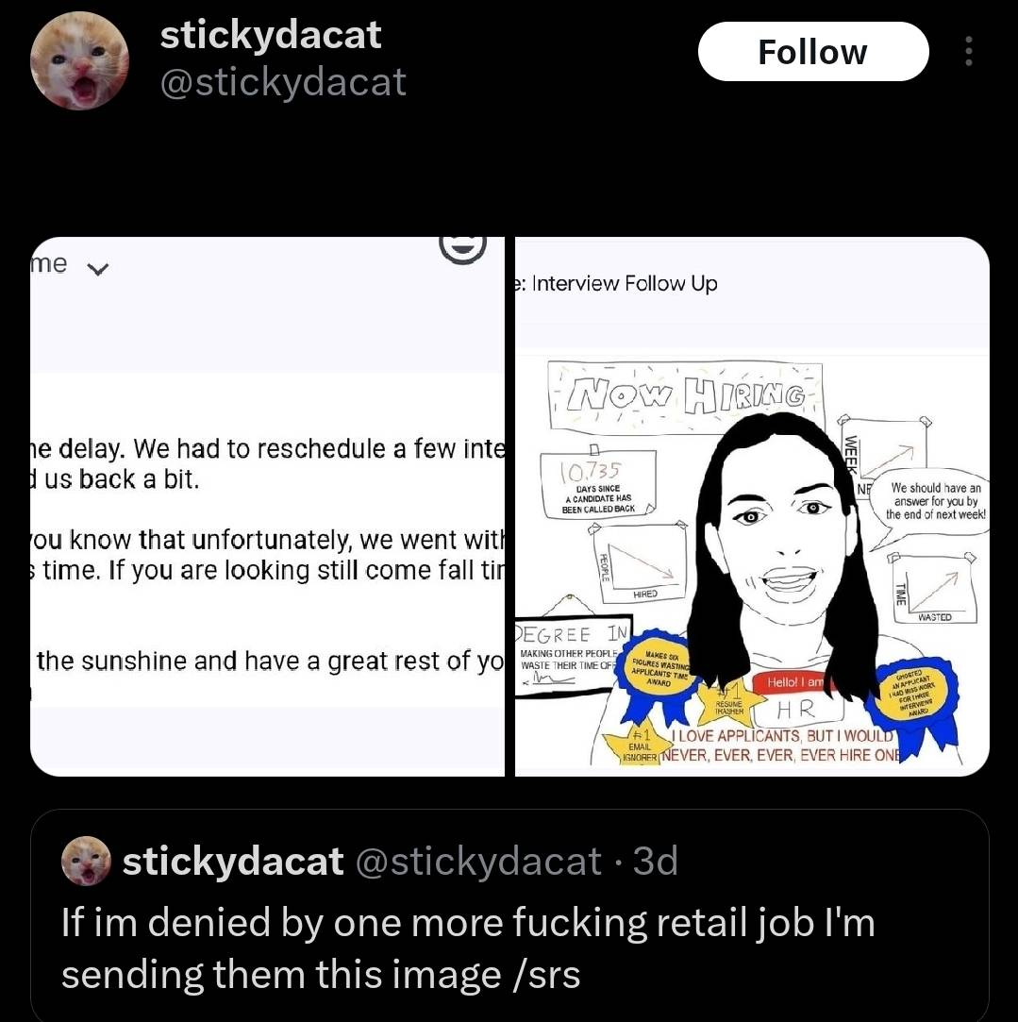Click the Follow button
Image resolution: width=1018 pixels, height=1022 pixels.
(x=812, y=52)
